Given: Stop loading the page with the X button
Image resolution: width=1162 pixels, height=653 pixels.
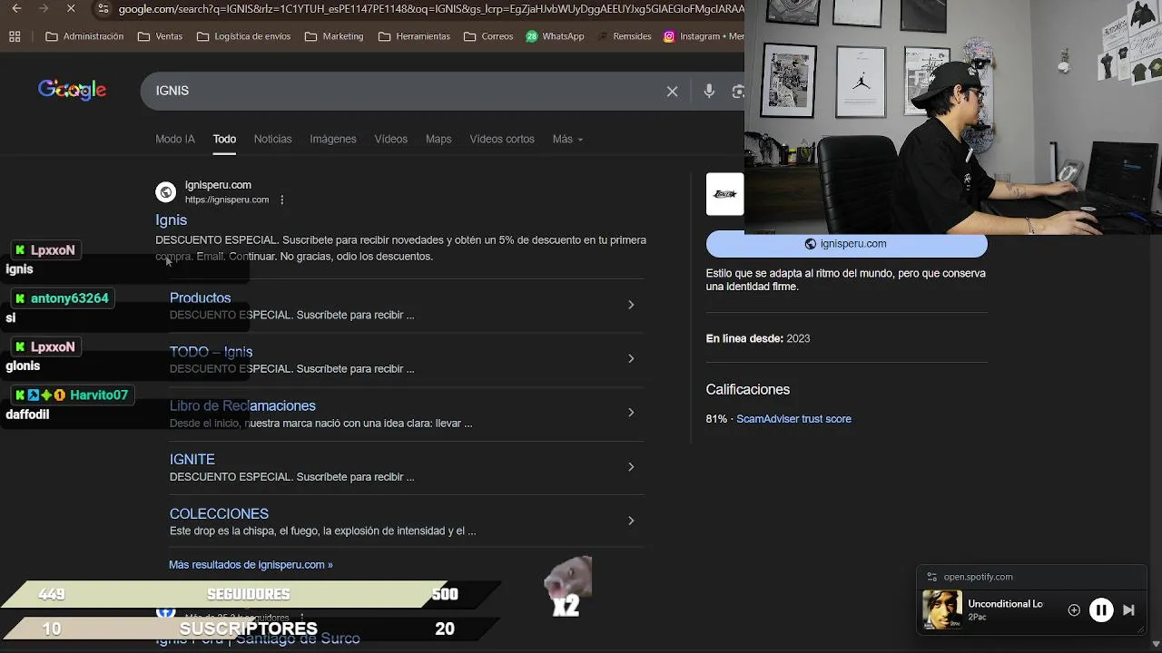Looking at the screenshot, I should (x=71, y=9).
